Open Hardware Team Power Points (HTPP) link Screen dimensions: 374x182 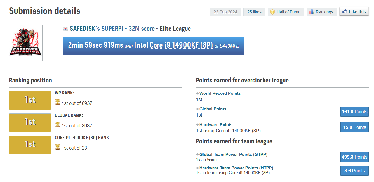236,168
